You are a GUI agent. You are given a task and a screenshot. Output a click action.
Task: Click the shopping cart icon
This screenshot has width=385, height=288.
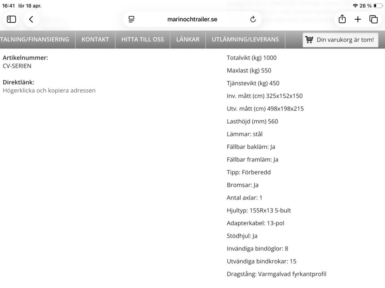[x=309, y=40]
